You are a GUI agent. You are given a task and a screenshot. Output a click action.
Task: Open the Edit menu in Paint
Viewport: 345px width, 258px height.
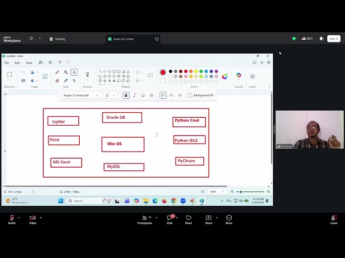pos(17,63)
